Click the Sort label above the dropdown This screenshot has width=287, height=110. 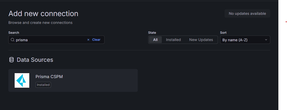coord(223,32)
